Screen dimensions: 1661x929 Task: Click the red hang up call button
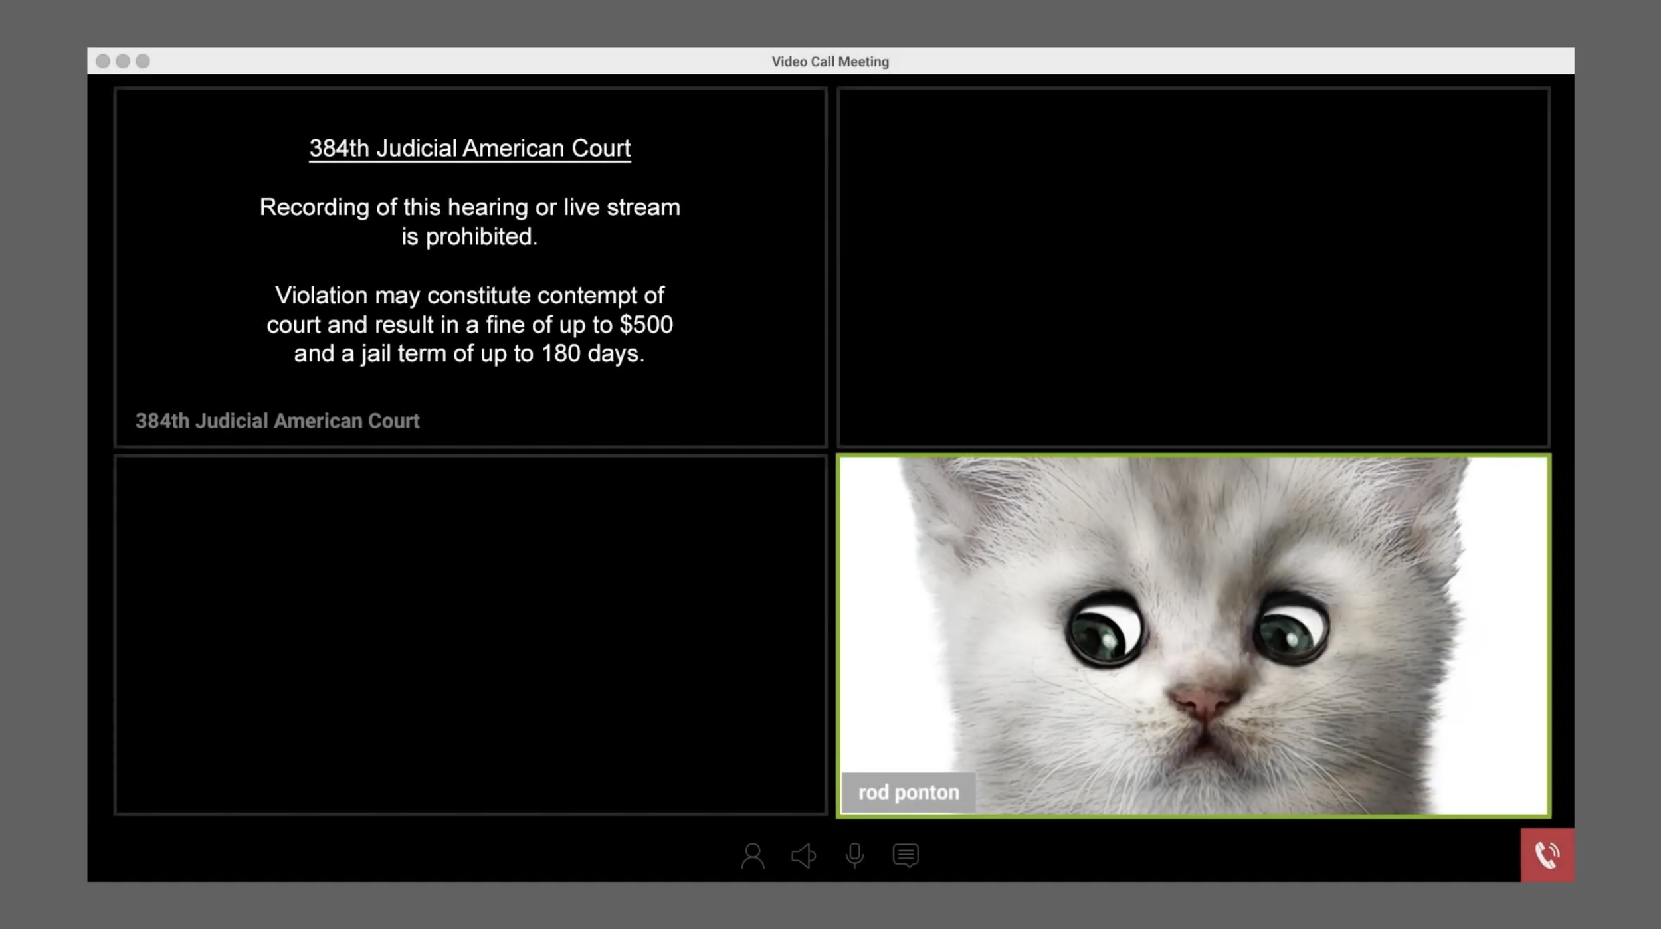pos(1547,855)
